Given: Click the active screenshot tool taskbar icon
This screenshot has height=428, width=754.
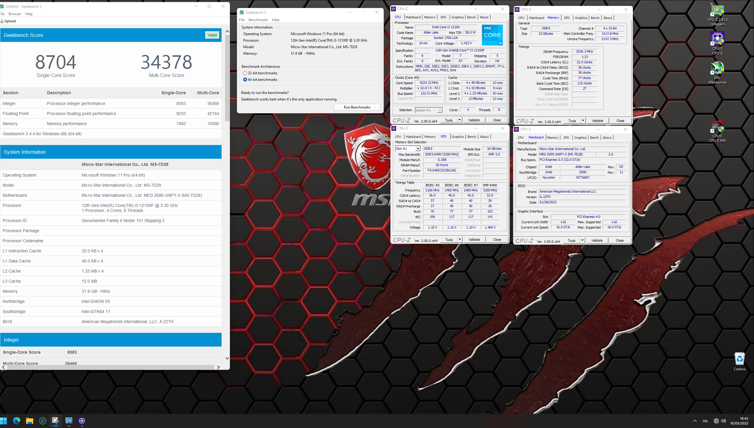Looking at the screenshot, I should tap(56, 421).
